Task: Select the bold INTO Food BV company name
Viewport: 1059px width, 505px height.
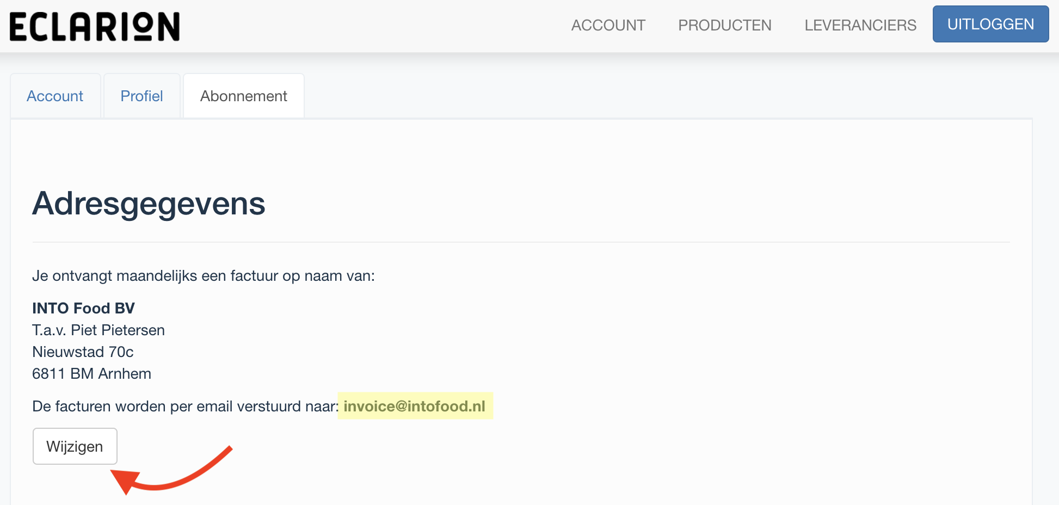Action: pos(83,308)
